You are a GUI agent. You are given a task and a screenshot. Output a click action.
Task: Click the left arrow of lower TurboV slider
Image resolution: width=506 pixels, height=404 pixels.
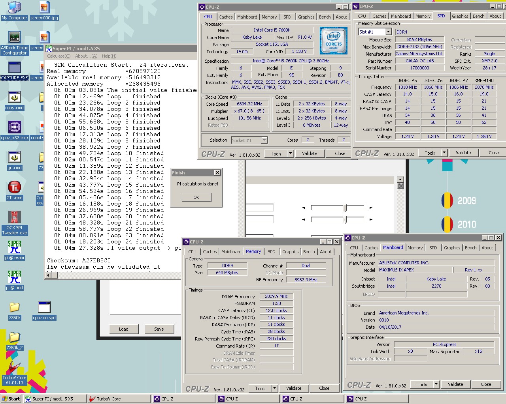pos(304,219)
